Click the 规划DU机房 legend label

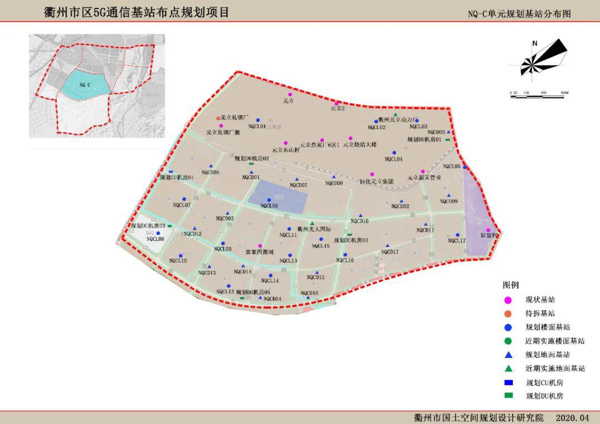544,396
